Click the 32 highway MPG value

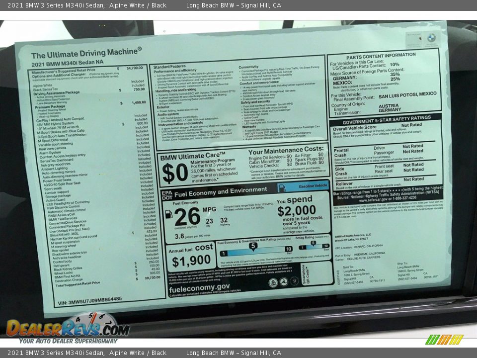pos(224,220)
